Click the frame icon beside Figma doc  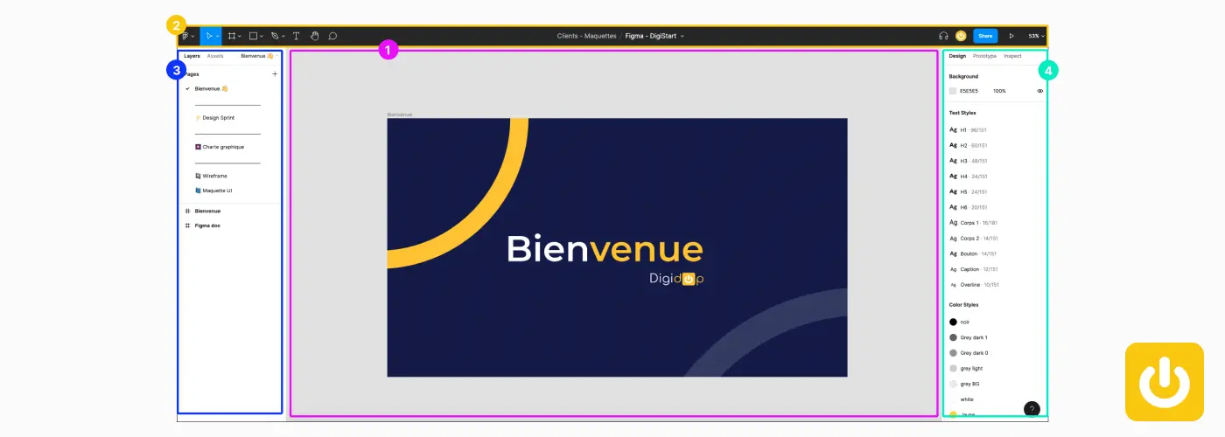[x=187, y=225]
